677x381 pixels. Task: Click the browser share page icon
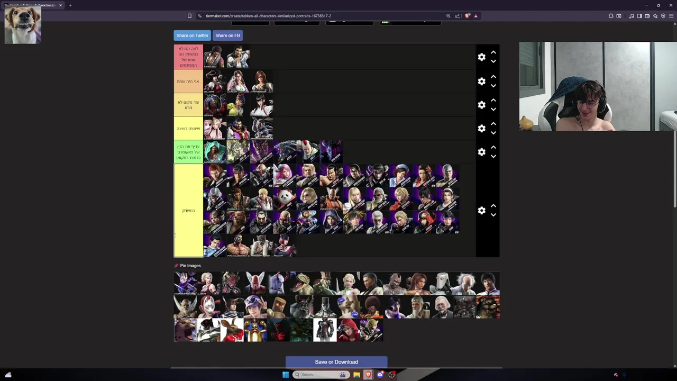tap(458, 16)
